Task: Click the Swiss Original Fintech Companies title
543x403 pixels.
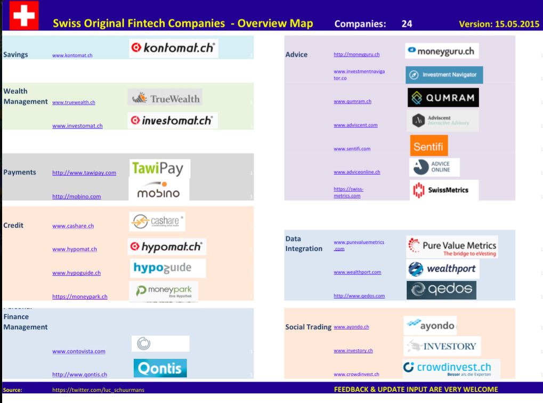Action: point(183,23)
